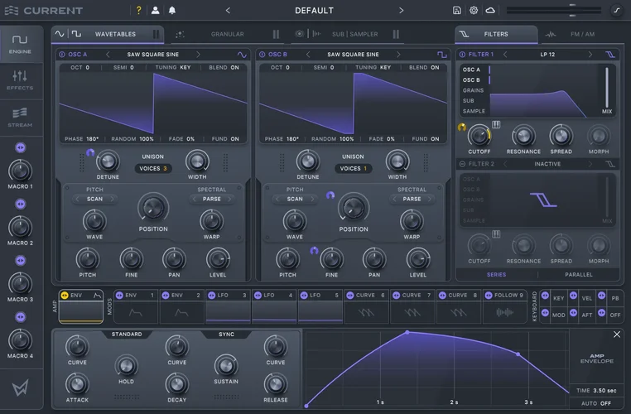The width and height of the screenshot is (631, 414).
Task: Click the cloud icon in top bar
Action: tap(490, 11)
